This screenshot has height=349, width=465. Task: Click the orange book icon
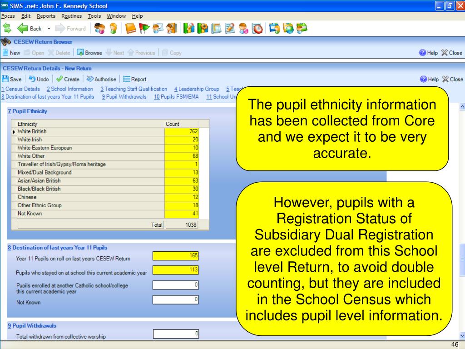click(x=130, y=28)
